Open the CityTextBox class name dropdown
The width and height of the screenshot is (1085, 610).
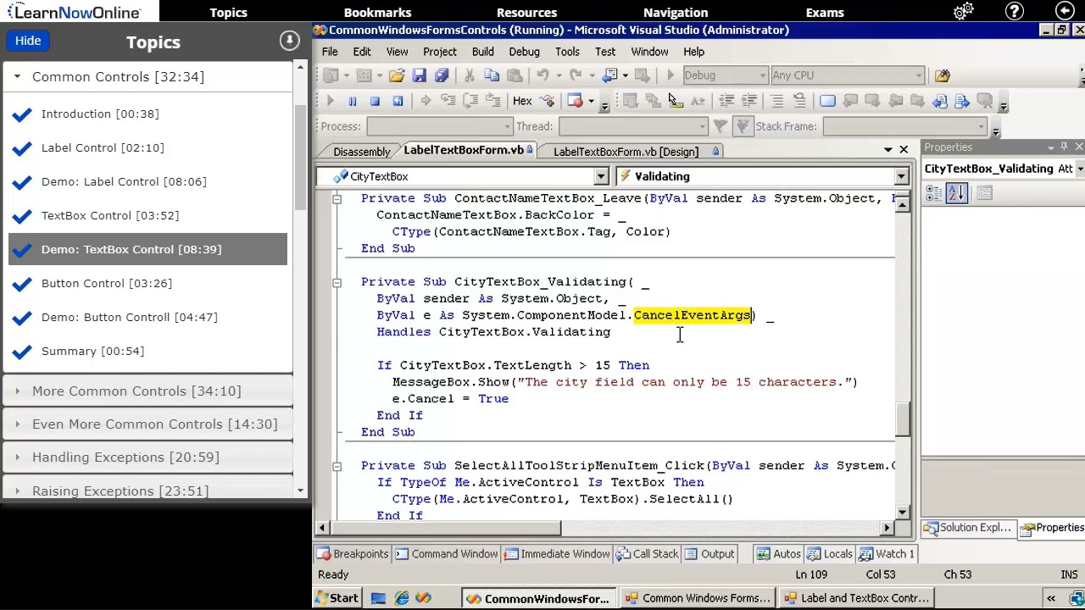pos(601,176)
